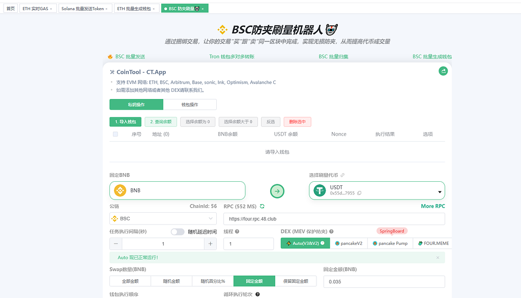Toggle the 随机延迟时间 switch

point(178,231)
